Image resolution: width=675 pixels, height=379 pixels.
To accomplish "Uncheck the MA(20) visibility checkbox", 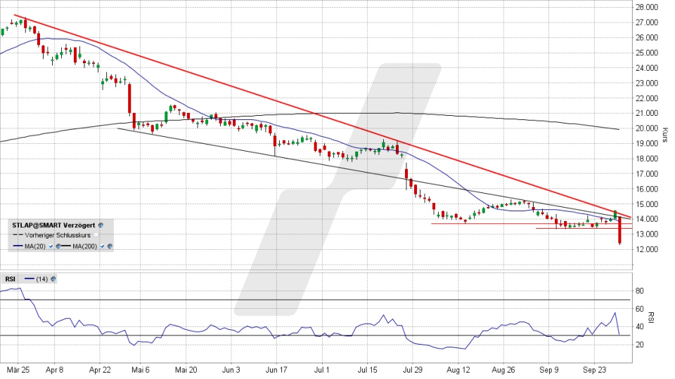I will [51, 246].
